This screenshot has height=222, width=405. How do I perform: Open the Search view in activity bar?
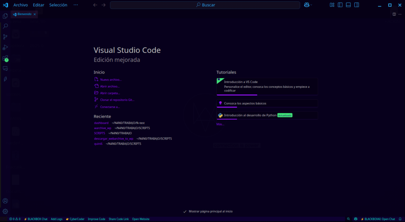click(x=5, y=26)
